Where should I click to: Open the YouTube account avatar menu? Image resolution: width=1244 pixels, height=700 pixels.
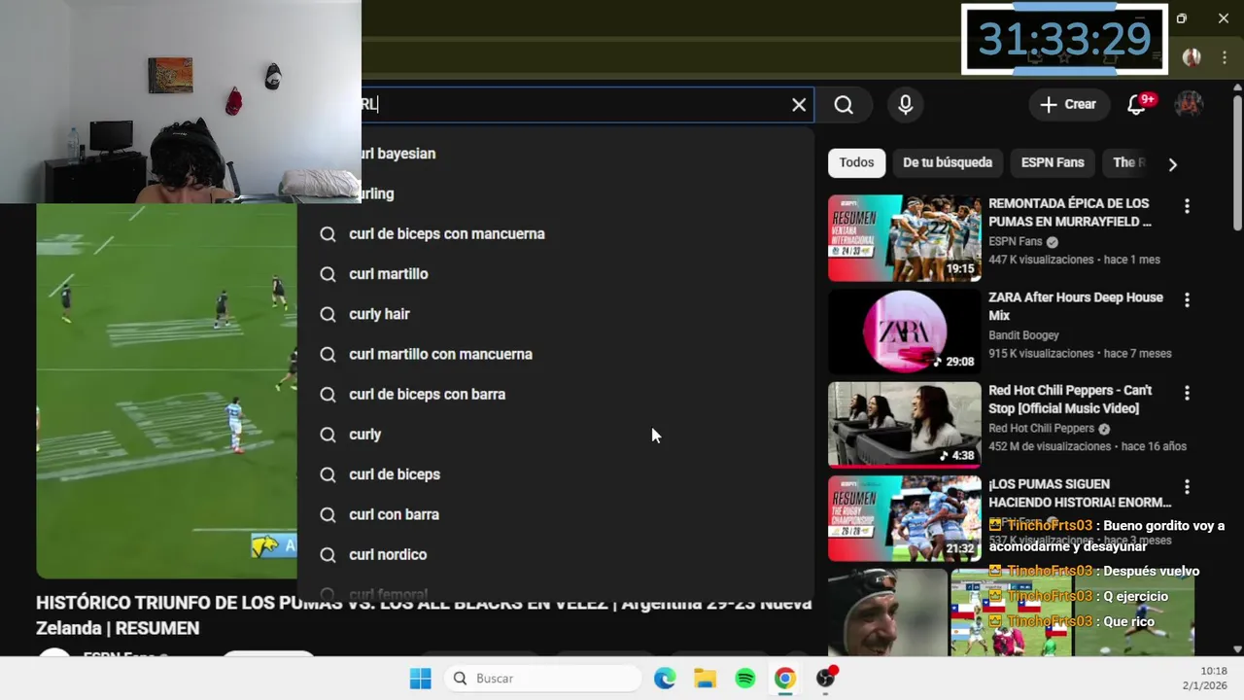(x=1189, y=105)
